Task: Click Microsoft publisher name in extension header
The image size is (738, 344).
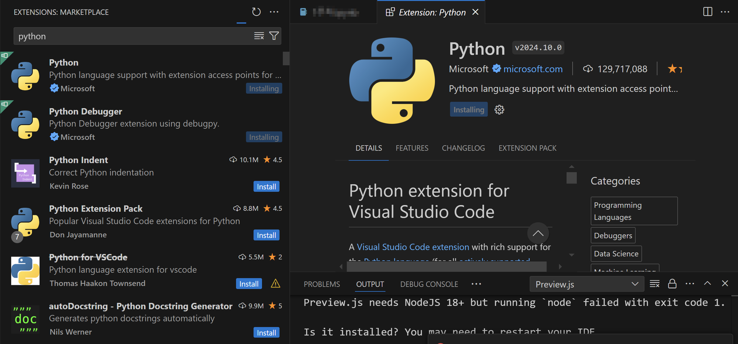Action: click(x=469, y=69)
